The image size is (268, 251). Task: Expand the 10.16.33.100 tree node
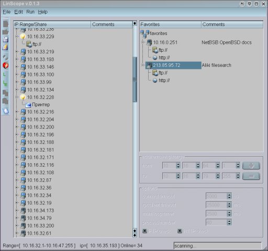(17, 74)
